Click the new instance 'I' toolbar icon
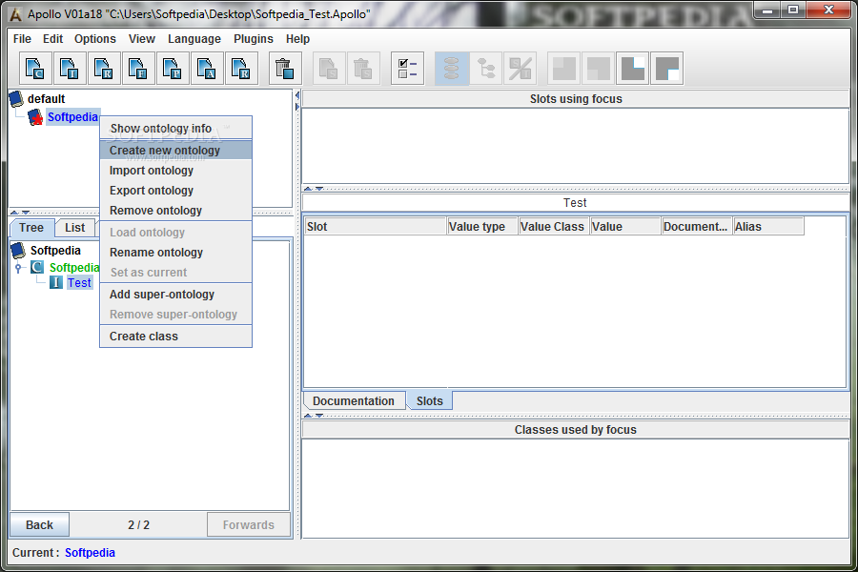Screen dimensions: 858x572 (x=70, y=69)
